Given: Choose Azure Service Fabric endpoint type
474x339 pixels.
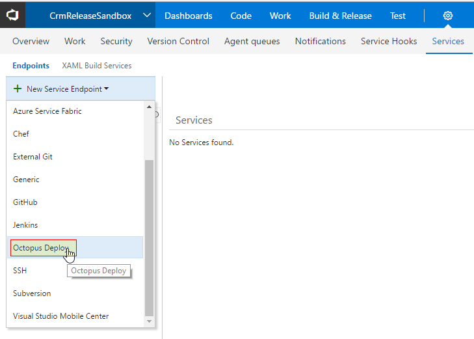Looking at the screenshot, I should pyautogui.click(x=75, y=111).
